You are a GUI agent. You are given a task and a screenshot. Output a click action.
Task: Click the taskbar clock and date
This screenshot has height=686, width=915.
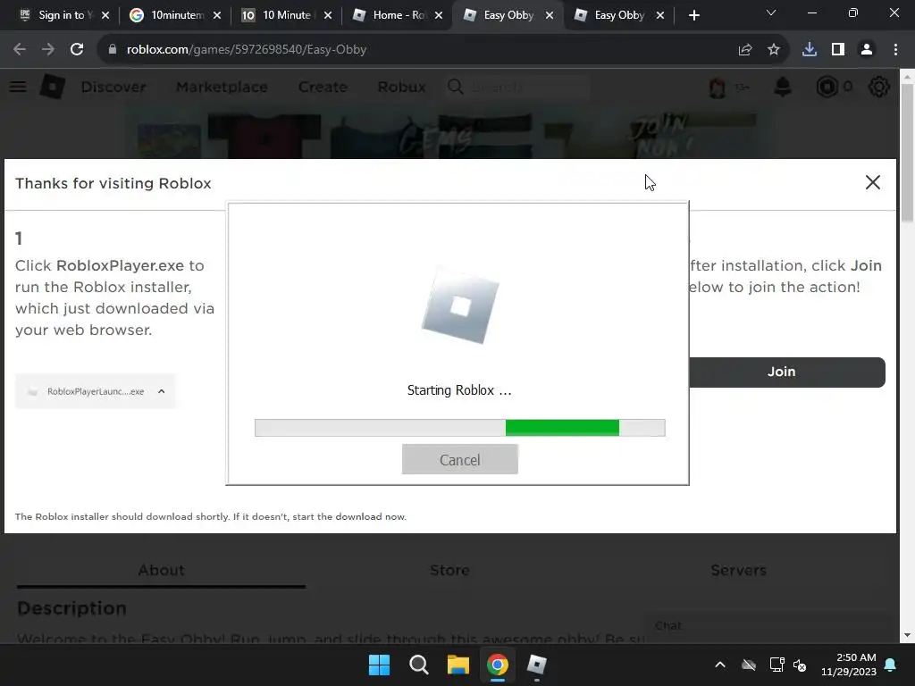[x=849, y=665]
